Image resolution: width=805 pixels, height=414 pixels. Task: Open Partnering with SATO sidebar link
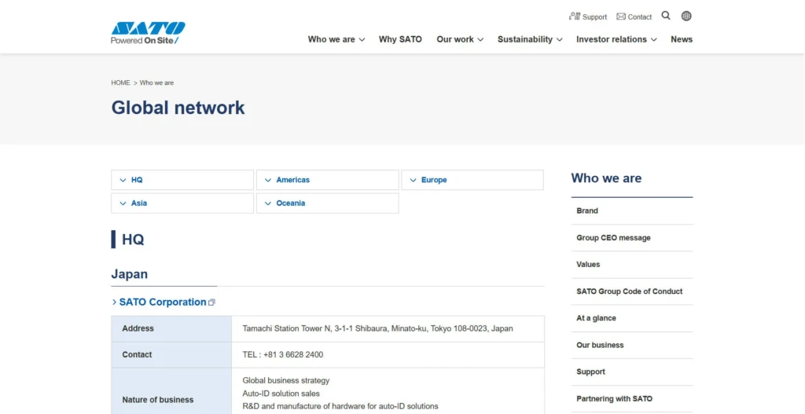click(x=632, y=398)
